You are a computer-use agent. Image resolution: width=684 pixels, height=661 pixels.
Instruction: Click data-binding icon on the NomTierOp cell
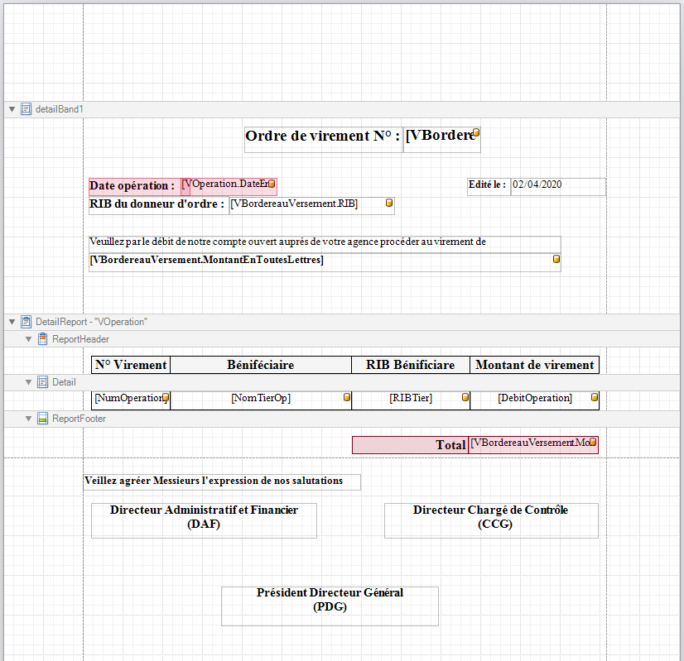click(x=347, y=398)
